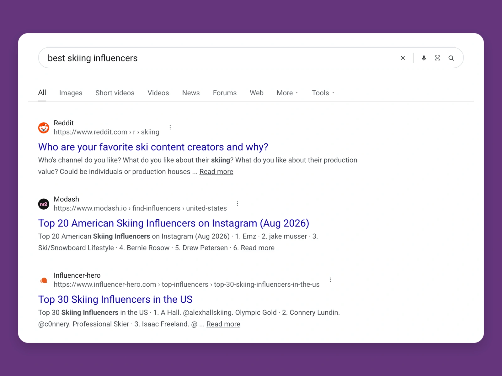
Task: Click the Modash favicon logo
Action: click(x=44, y=204)
